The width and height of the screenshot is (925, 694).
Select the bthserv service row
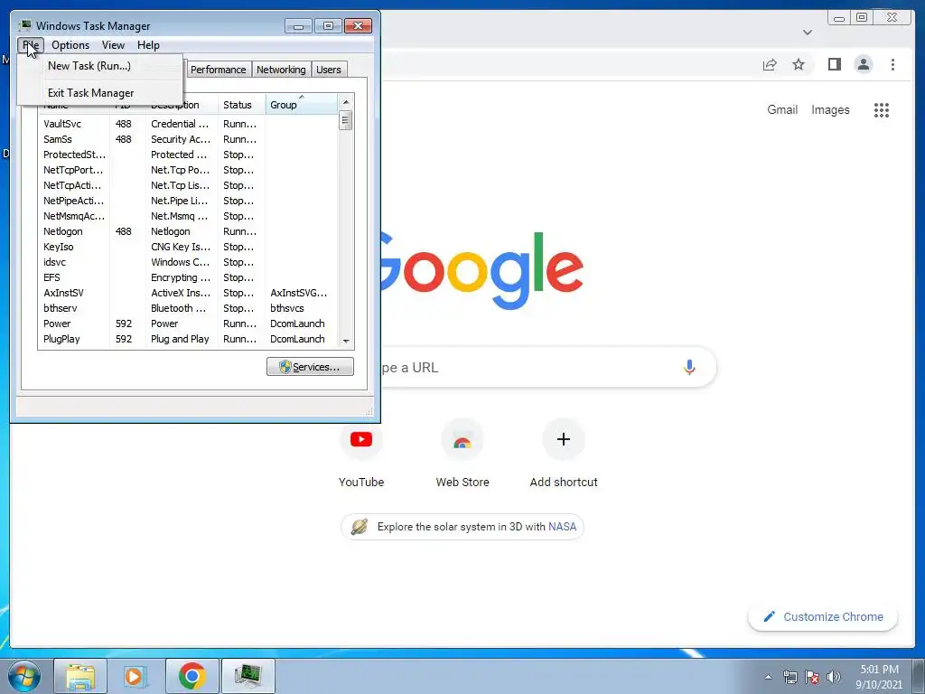(x=188, y=308)
